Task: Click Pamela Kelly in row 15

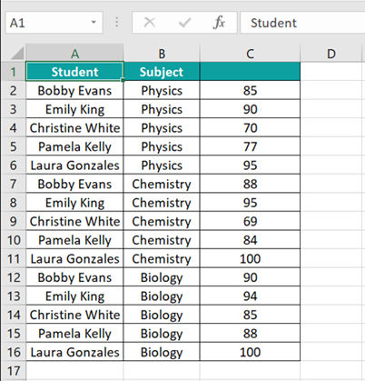Action: click(74, 334)
